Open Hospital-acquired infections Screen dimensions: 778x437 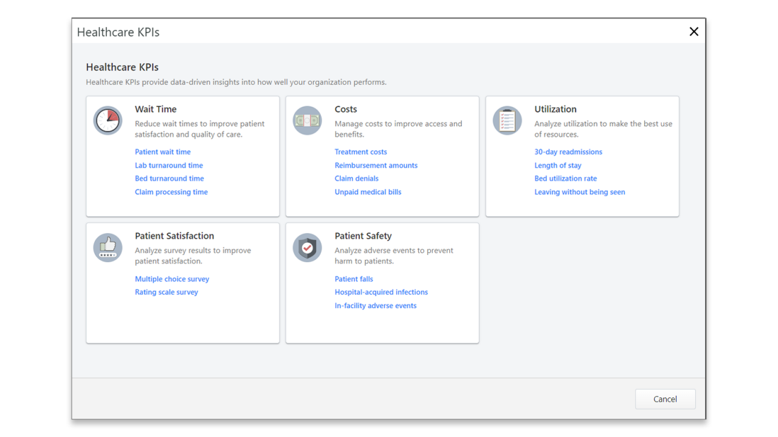[x=381, y=292]
